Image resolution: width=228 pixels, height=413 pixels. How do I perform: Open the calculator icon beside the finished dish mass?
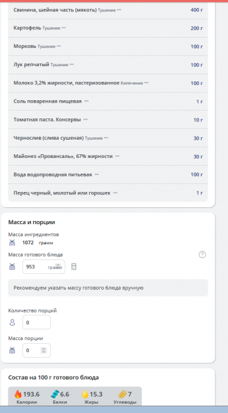(74, 267)
